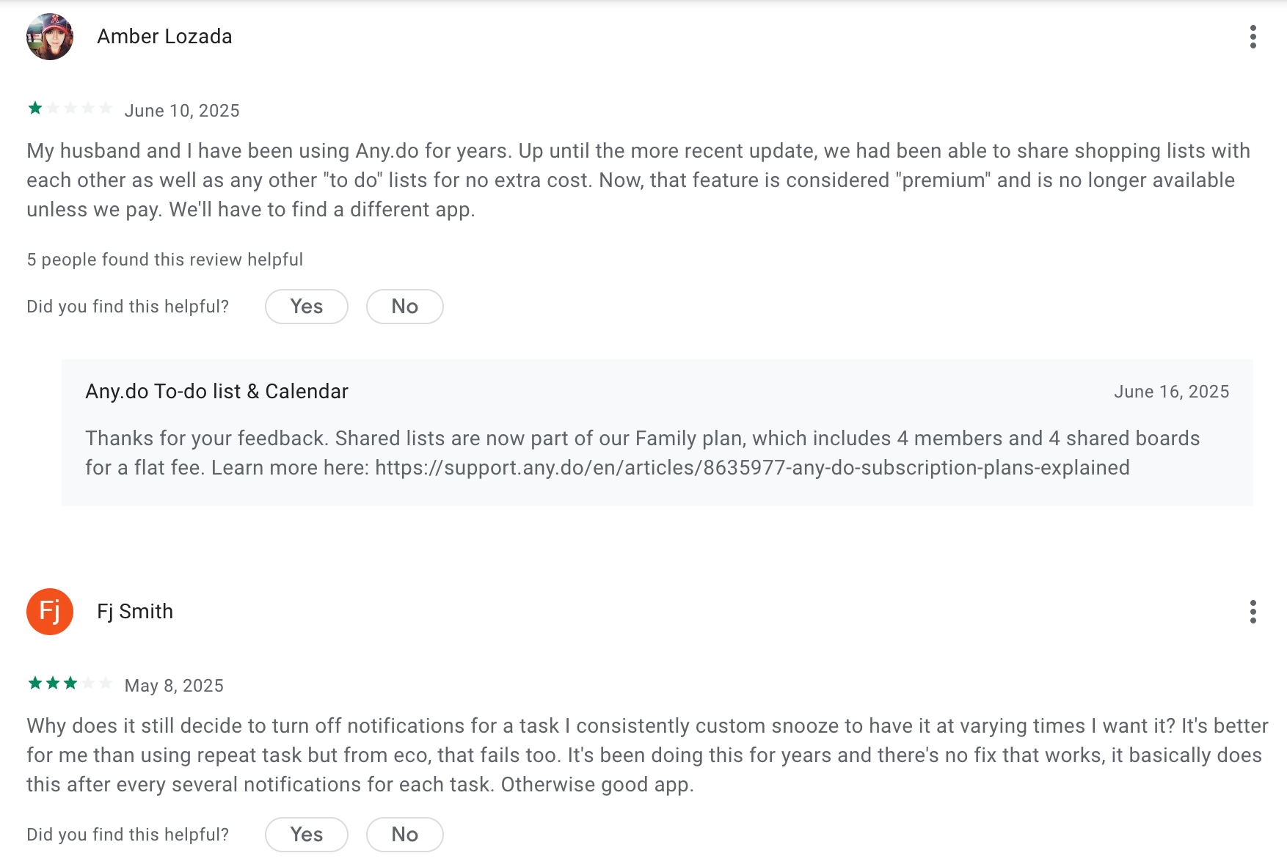Mark Amber Lozada's review as not helpful
The width and height of the screenshot is (1287, 864).
[x=405, y=307]
